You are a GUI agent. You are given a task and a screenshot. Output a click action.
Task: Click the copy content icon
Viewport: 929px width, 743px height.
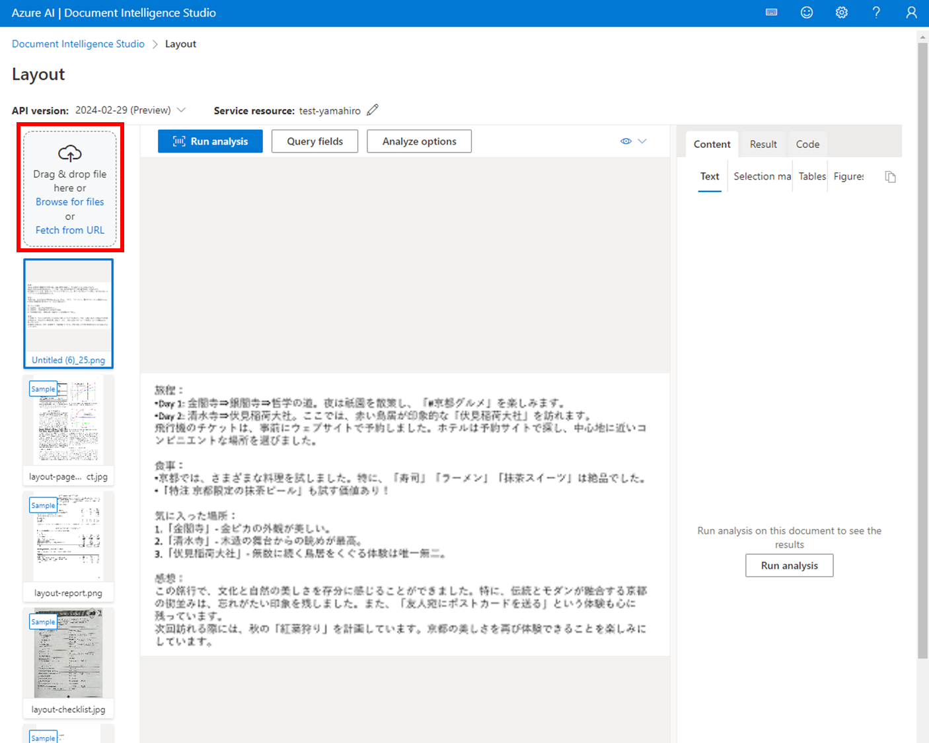[890, 176]
